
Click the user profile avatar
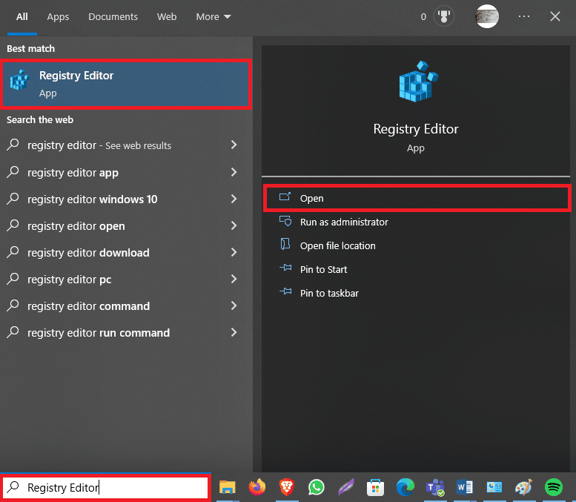pyautogui.click(x=487, y=16)
